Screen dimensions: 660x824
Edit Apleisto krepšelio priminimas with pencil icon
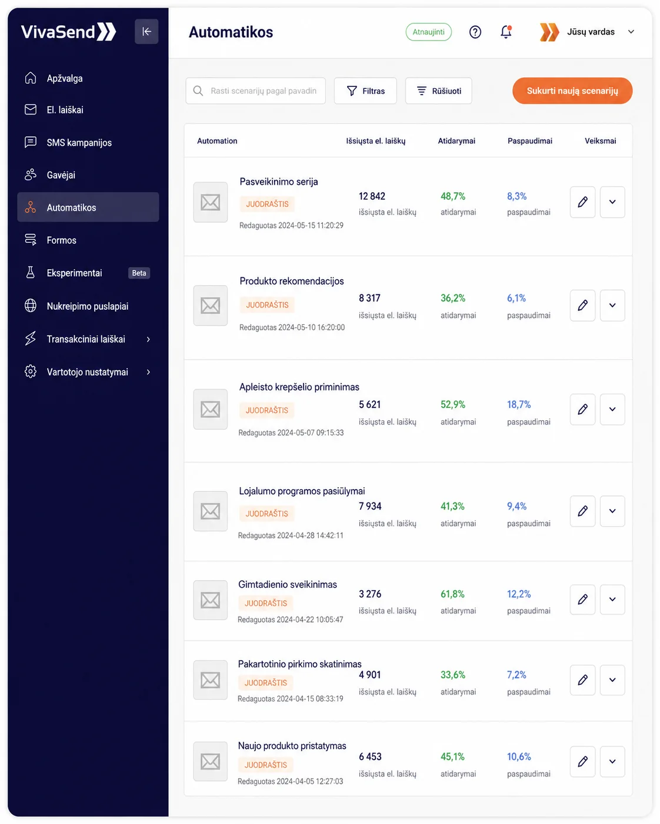click(582, 409)
